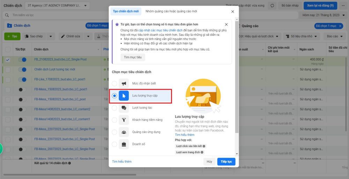The width and height of the screenshot is (349, 179).
Task: Open the Hôm nay date range dropdown
Action: point(323,15)
